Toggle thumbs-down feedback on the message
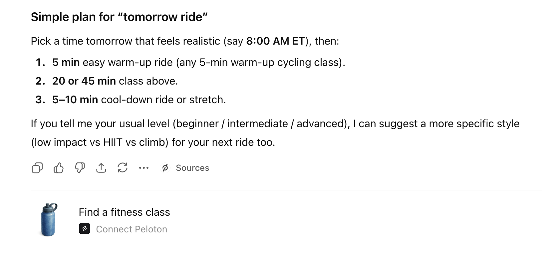The height and width of the screenshot is (279, 548). point(80,168)
